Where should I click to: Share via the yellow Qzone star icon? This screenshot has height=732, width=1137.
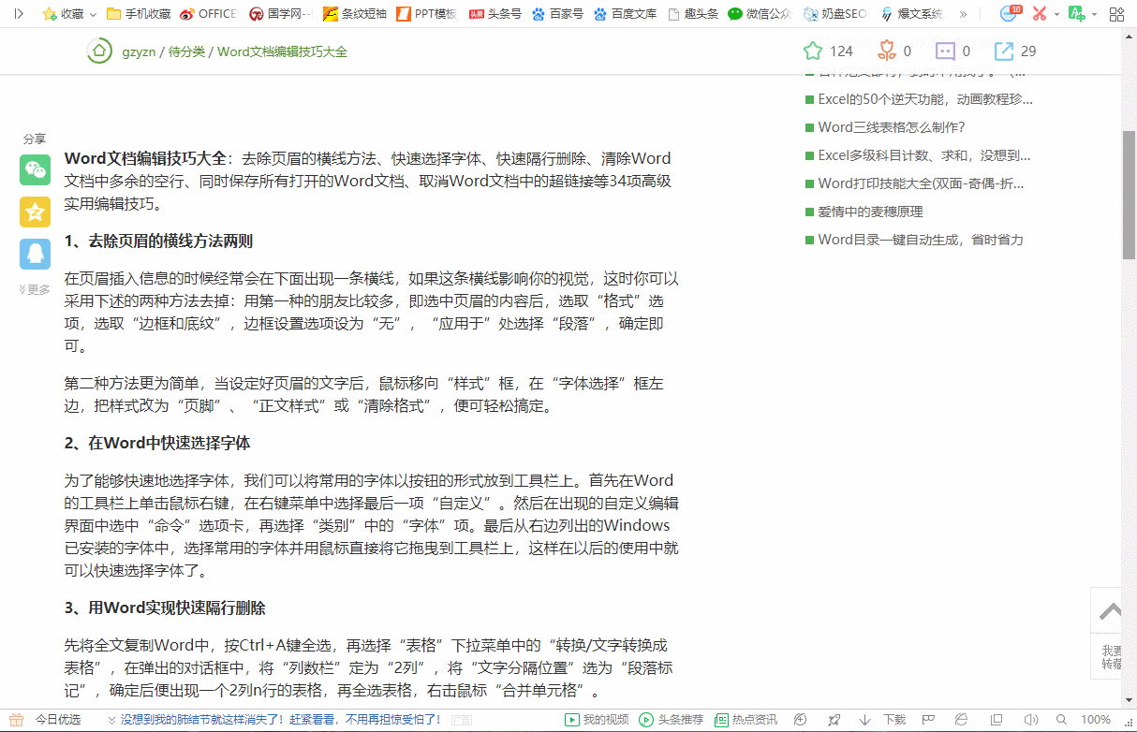(x=35, y=212)
